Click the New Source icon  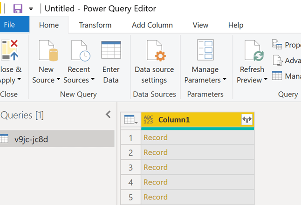pyautogui.click(x=46, y=50)
